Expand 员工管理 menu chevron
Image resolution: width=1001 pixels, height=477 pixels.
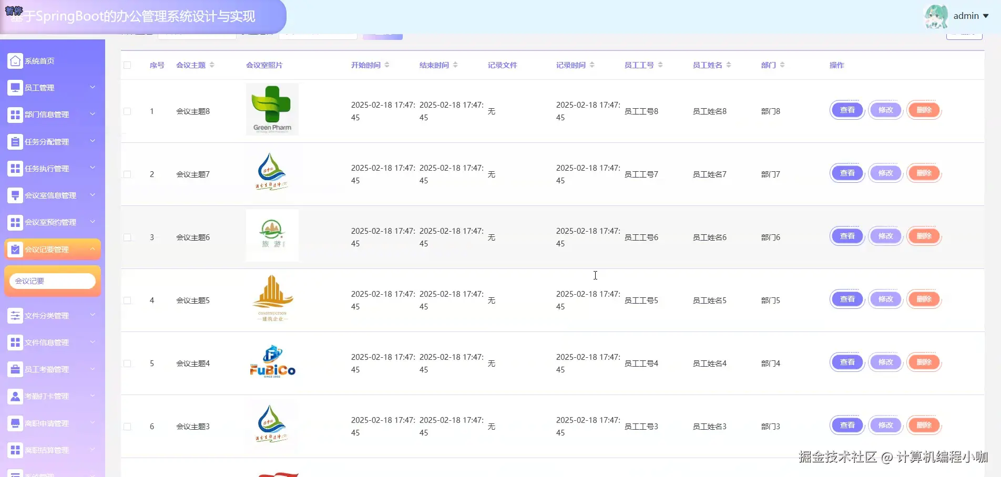pyautogui.click(x=93, y=87)
